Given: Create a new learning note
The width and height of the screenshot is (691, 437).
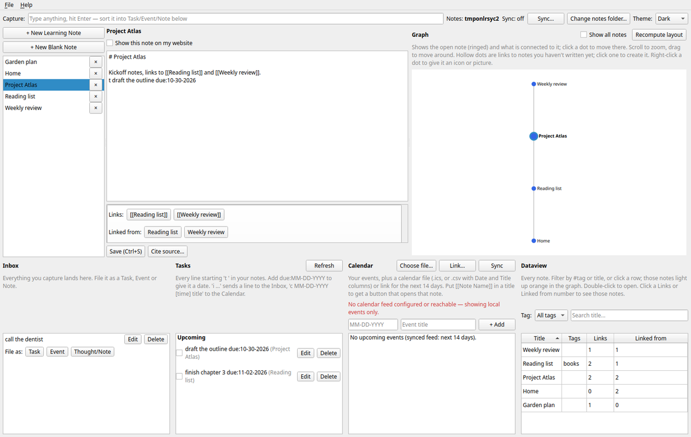Looking at the screenshot, I should click(x=54, y=33).
